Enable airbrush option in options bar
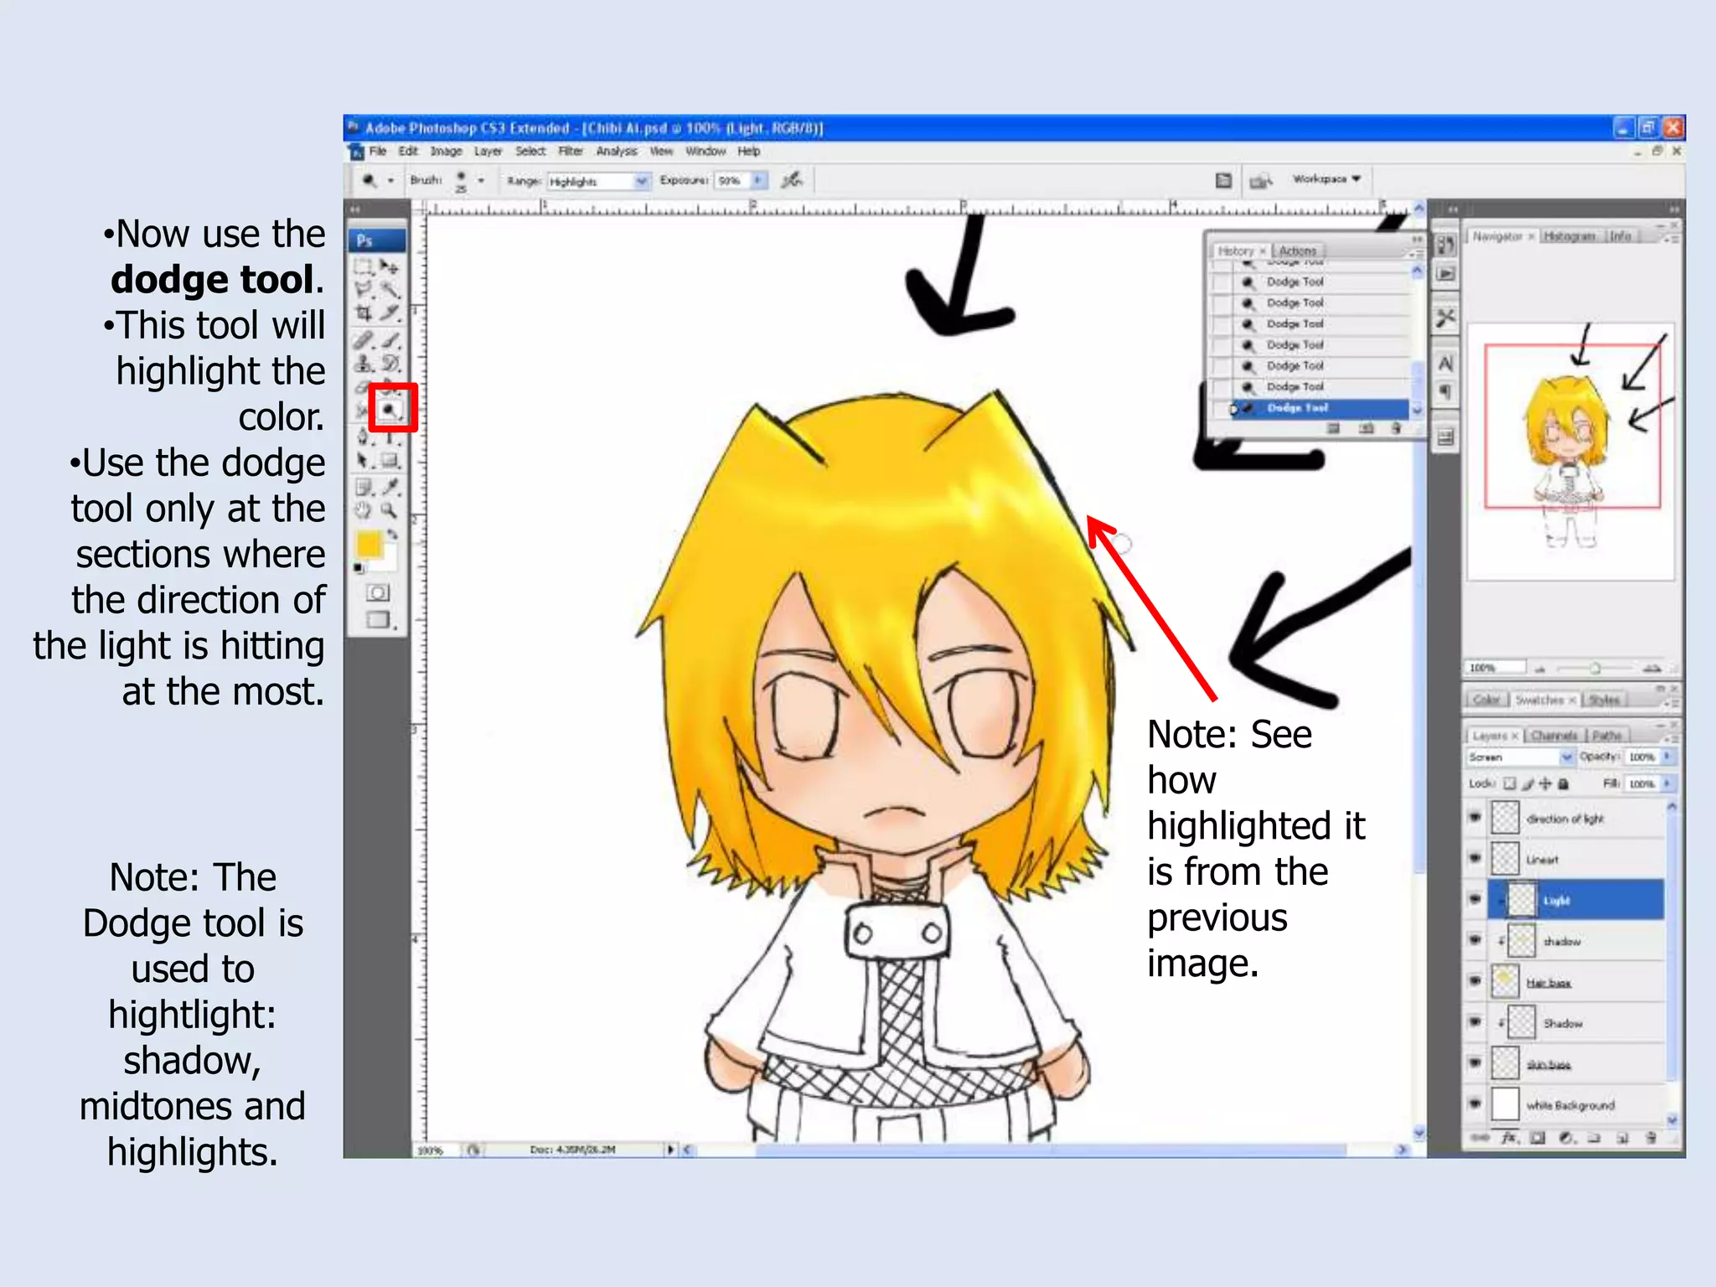 pyautogui.click(x=792, y=180)
